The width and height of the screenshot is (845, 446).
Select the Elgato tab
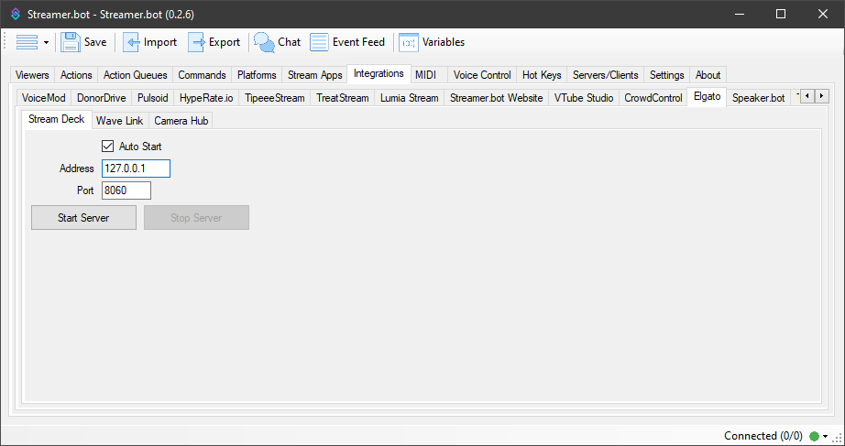pyautogui.click(x=707, y=97)
